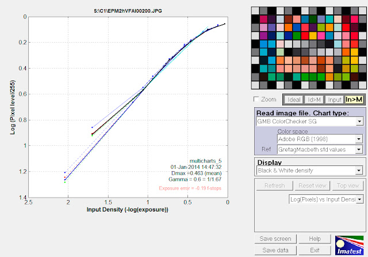Click the Save data button
This screenshot has height=257, width=368.
pos(275,250)
